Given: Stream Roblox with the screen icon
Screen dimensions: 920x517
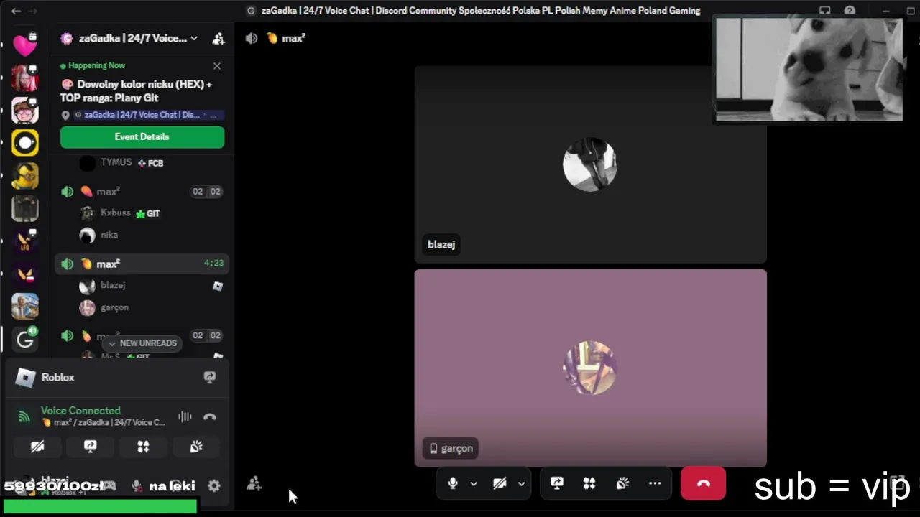Looking at the screenshot, I should coord(210,377).
